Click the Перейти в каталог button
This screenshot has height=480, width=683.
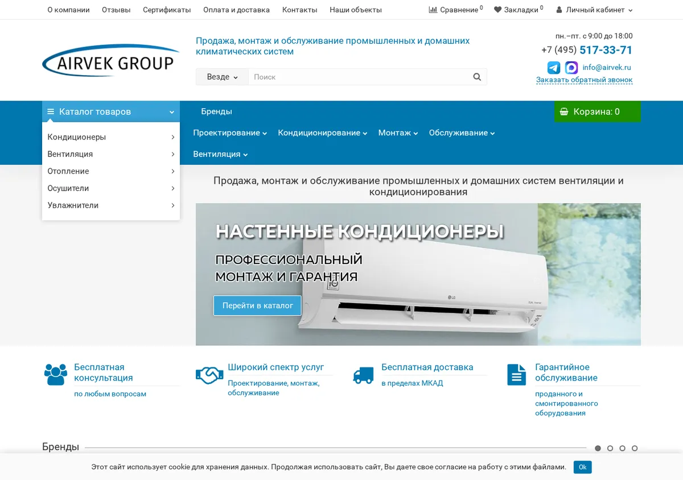point(258,305)
